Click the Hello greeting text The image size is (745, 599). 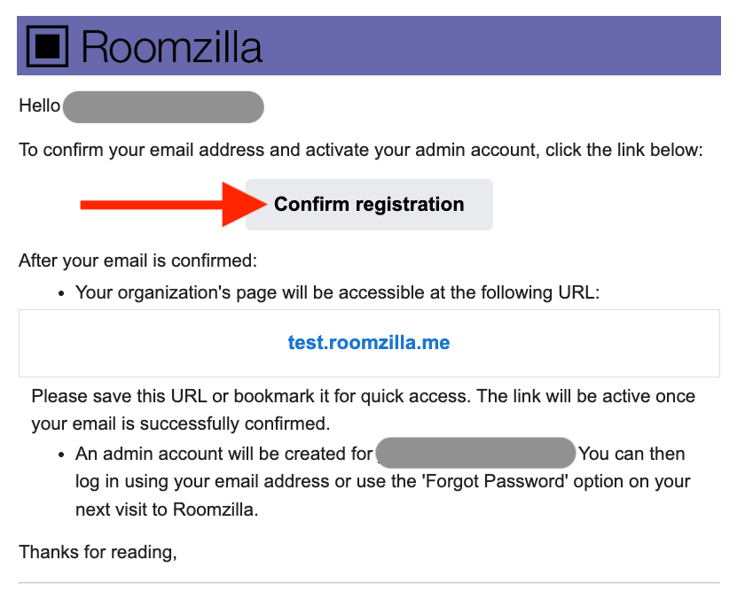[39, 106]
